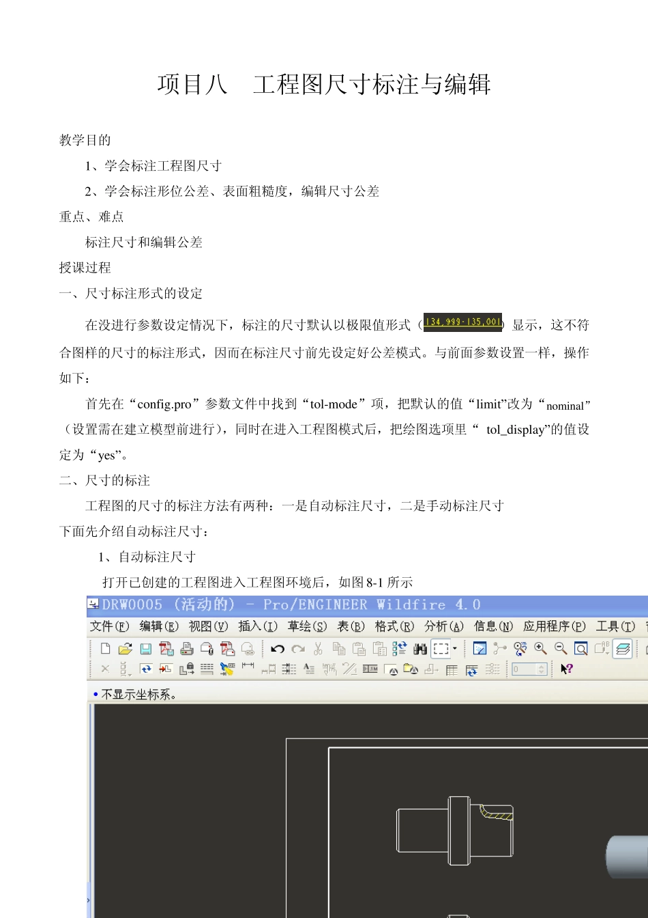Click the Paste clipboard icon

[x=358, y=648]
